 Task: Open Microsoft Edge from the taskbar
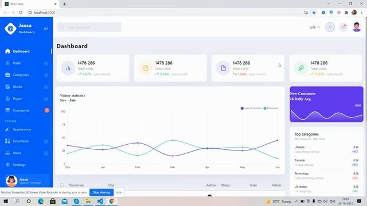(x=41, y=201)
